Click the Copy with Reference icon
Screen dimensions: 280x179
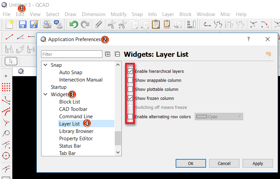coord(145,24)
